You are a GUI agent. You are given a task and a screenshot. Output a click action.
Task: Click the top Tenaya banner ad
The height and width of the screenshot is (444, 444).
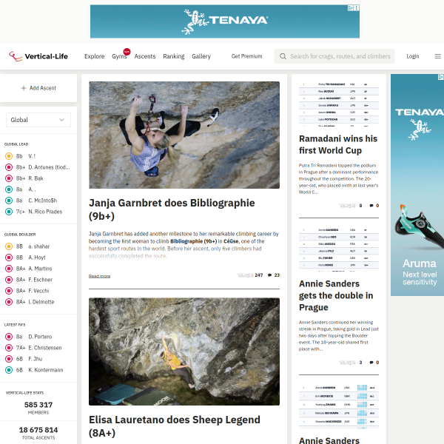225,21
